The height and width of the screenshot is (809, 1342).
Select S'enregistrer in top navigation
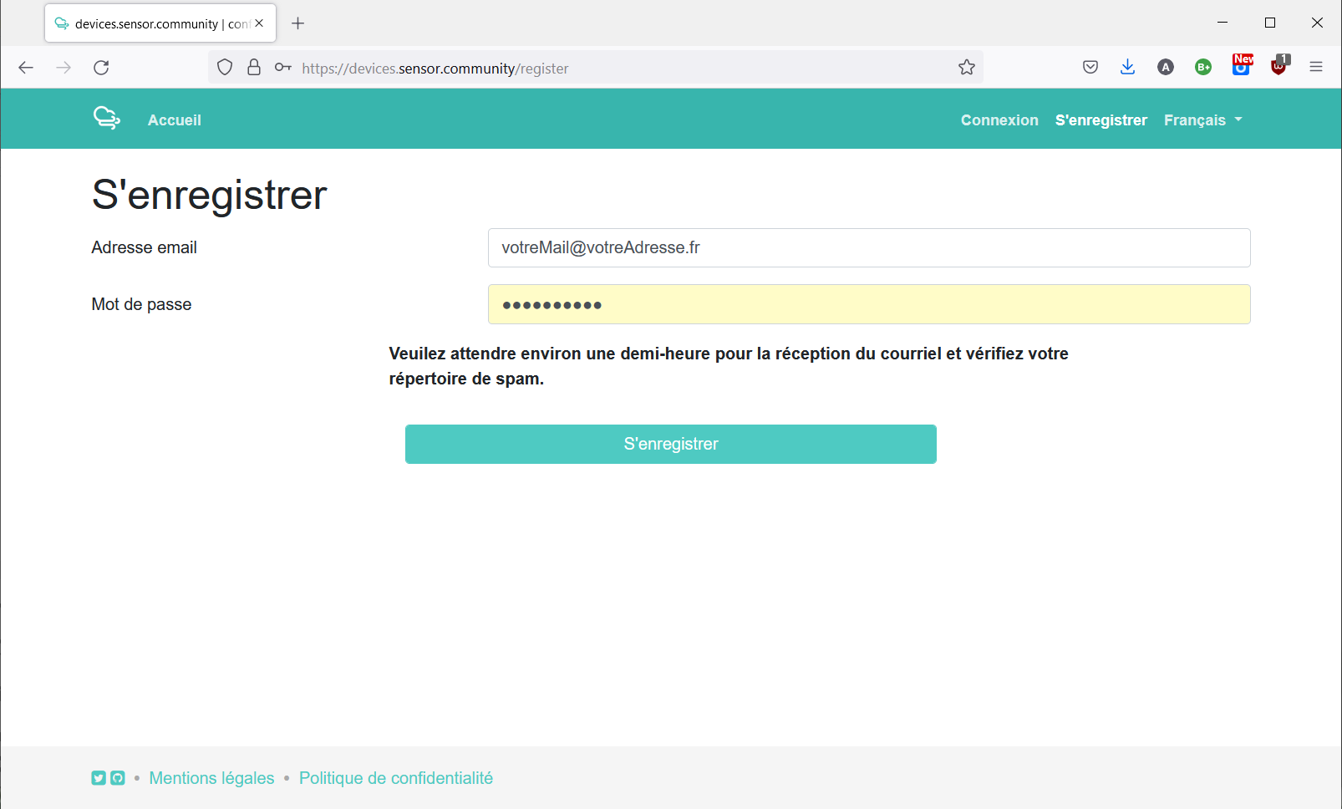click(x=1101, y=120)
